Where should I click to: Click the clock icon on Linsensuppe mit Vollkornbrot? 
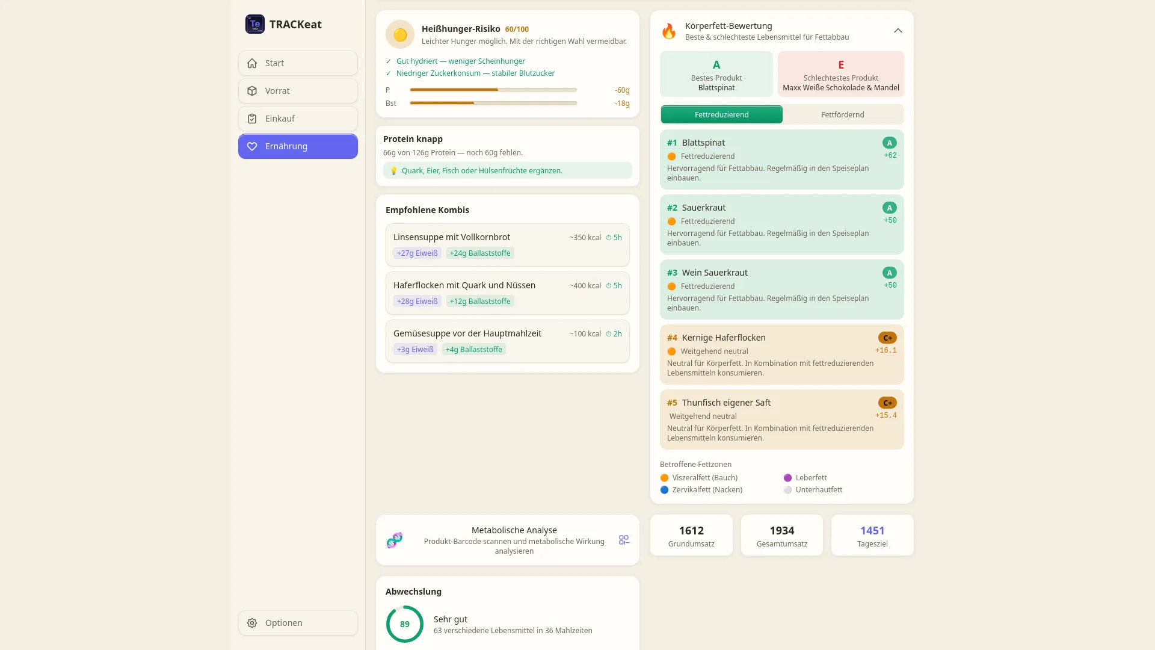(x=608, y=238)
